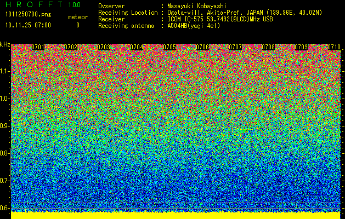This screenshot has width=345, height=219.
Task: Click the 1.0 frequency axis label
Action: 5,99
